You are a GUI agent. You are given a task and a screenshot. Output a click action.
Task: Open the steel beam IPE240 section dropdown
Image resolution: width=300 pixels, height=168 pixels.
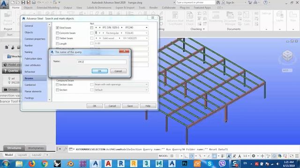coord(147,28)
